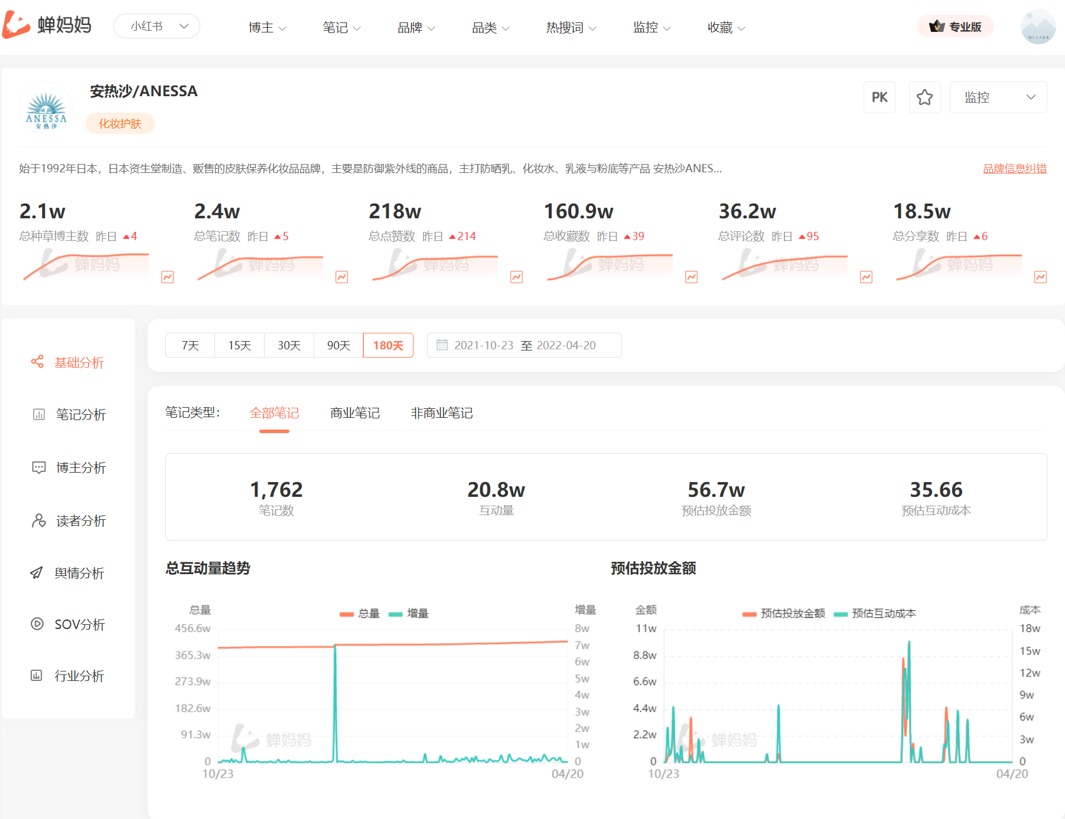Screen dimensions: 1065x819
Task: Expand the 收藏 navigation menu
Action: (x=726, y=28)
